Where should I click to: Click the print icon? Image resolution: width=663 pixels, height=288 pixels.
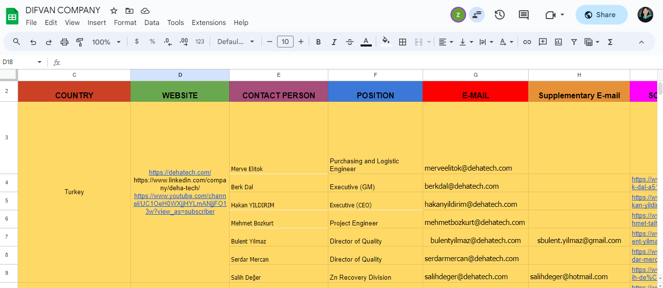click(64, 42)
